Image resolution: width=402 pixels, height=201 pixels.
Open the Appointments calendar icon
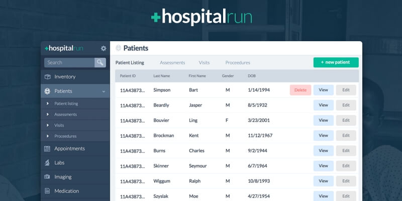point(47,149)
